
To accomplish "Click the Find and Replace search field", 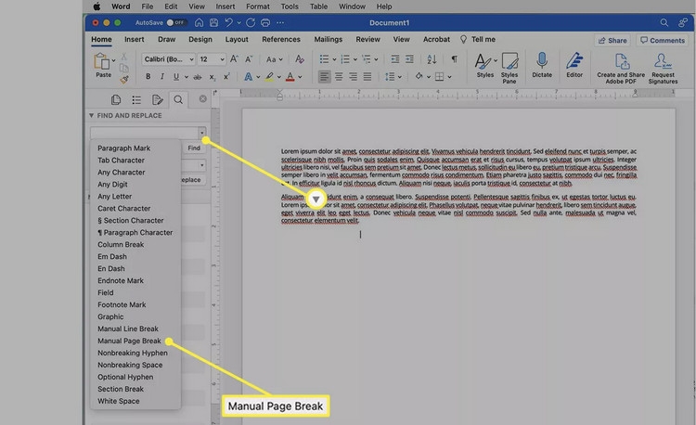I will point(144,132).
